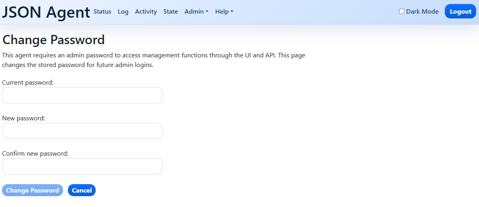Select the Confirm new password field
479x207 pixels.
(82, 166)
